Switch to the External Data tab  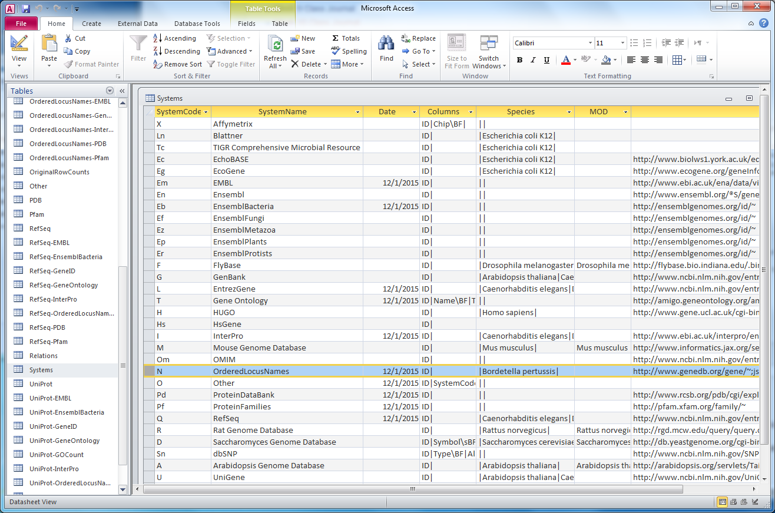(138, 24)
